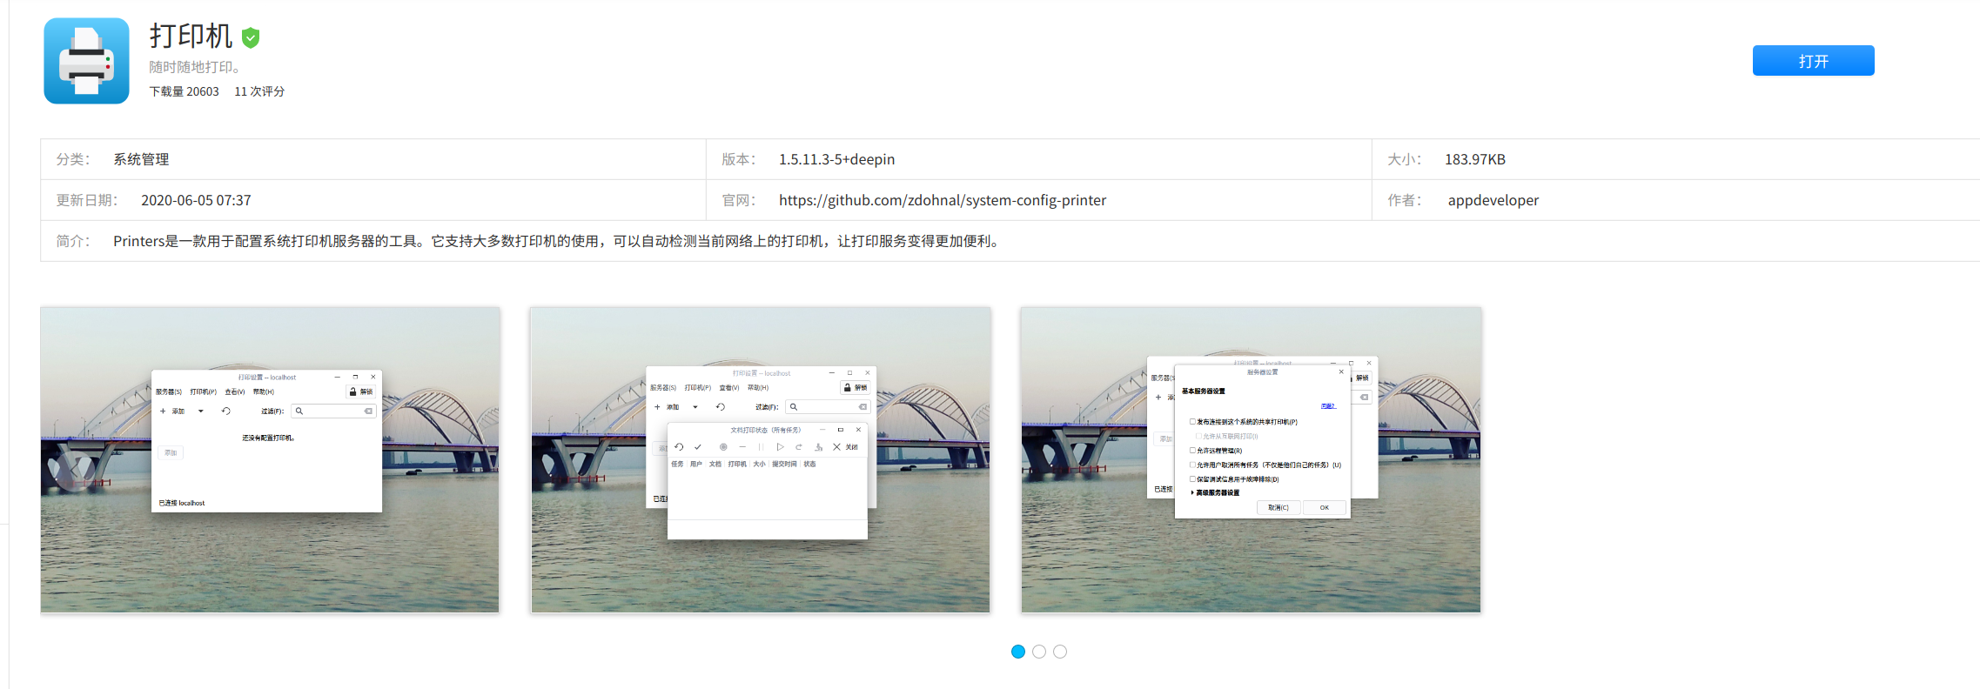
Task: Click the appdeveloper author name
Action: (1493, 200)
